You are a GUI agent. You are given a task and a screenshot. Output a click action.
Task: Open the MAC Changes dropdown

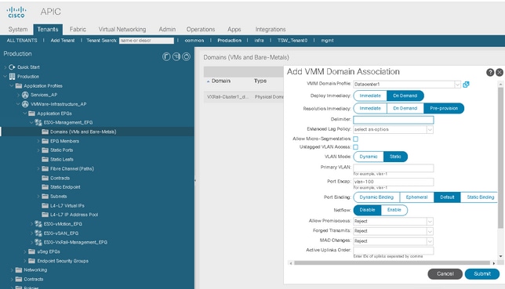pos(430,241)
